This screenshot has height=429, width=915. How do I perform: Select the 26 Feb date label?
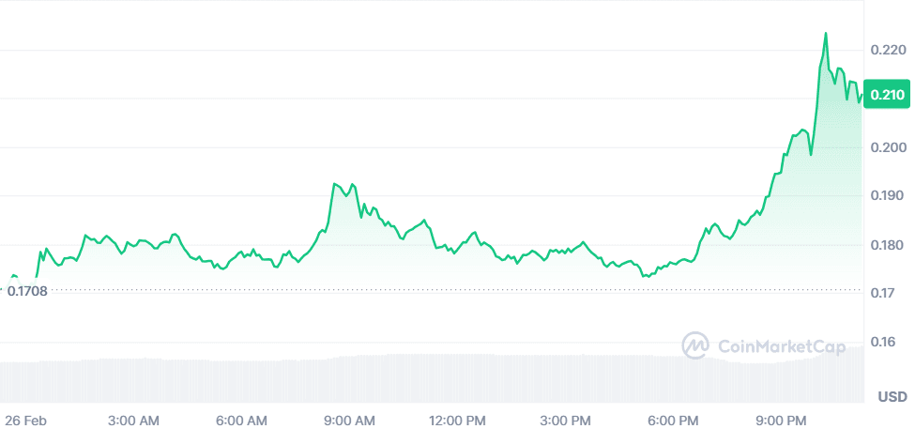click(x=26, y=418)
